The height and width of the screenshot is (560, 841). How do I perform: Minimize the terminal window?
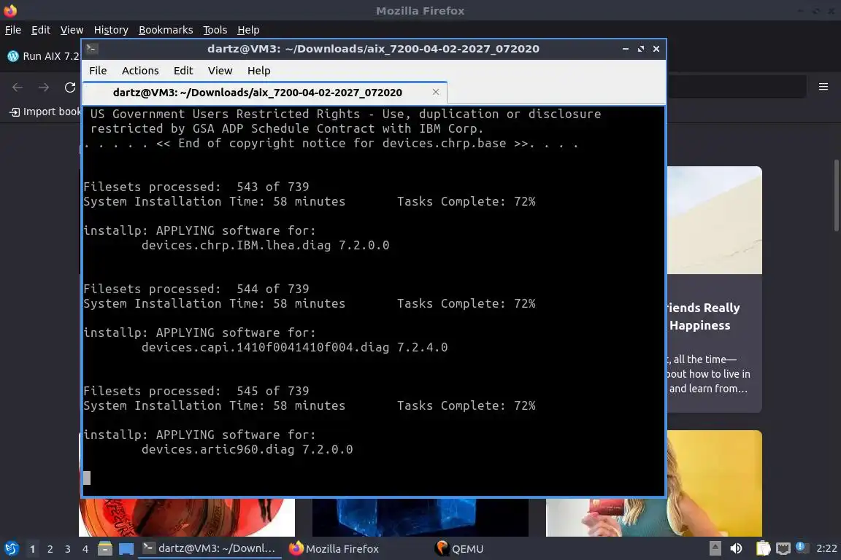pyautogui.click(x=626, y=49)
